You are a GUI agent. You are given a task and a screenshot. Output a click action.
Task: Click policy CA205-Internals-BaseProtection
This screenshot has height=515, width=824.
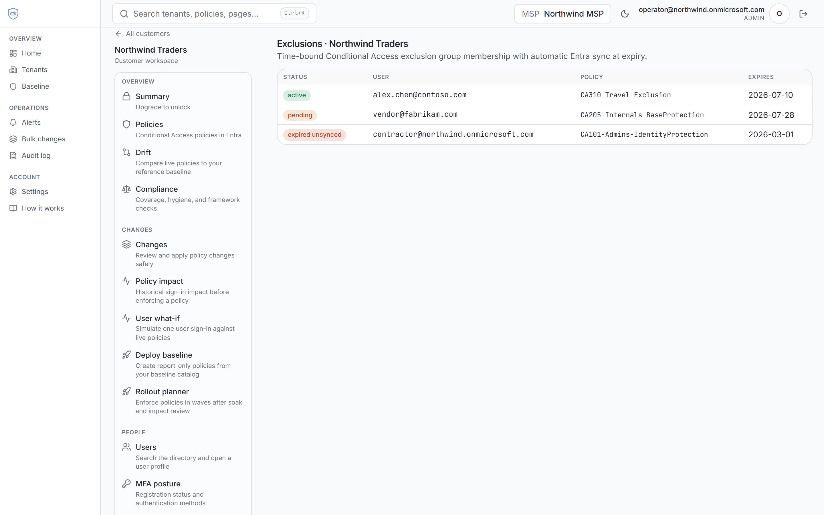(642, 115)
